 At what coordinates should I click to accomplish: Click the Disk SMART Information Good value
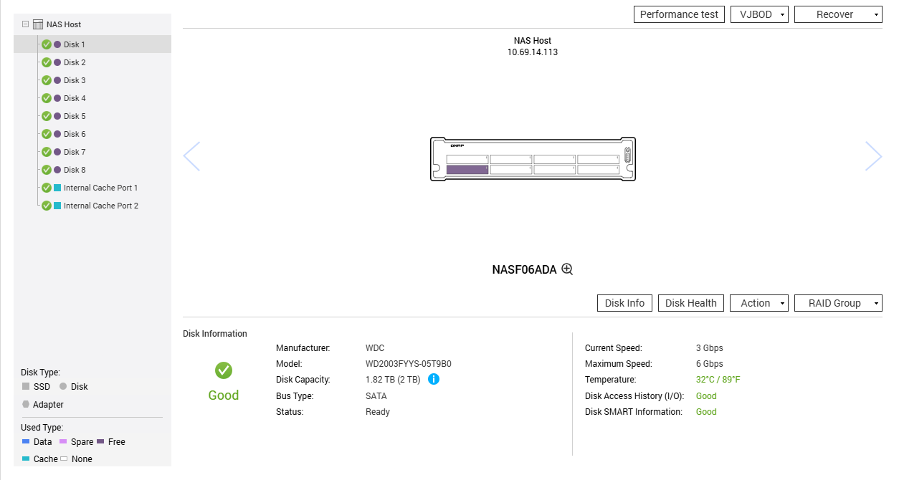pos(706,412)
